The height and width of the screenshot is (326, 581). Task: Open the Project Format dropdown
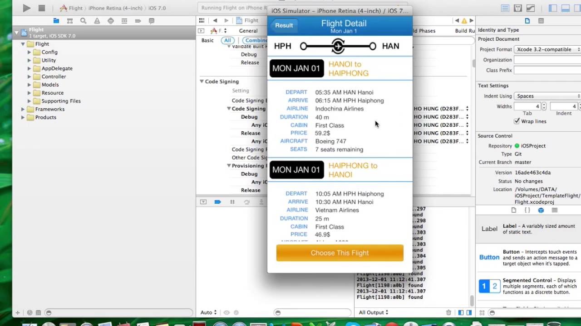tap(547, 49)
